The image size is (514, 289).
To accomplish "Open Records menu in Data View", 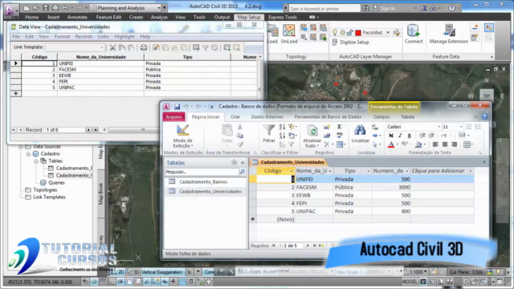I will point(84,36).
